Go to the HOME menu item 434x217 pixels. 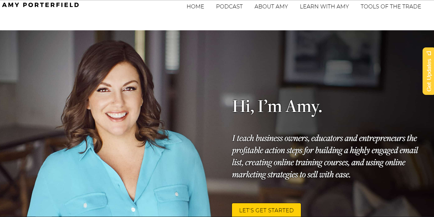(x=195, y=6)
